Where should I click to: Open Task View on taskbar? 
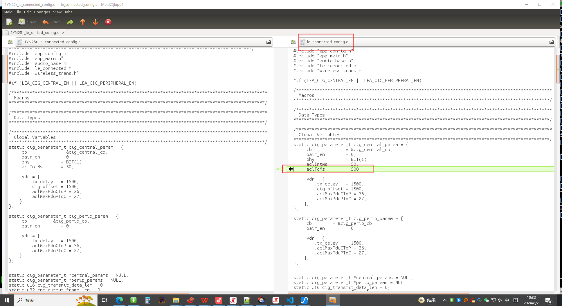tap(105, 300)
